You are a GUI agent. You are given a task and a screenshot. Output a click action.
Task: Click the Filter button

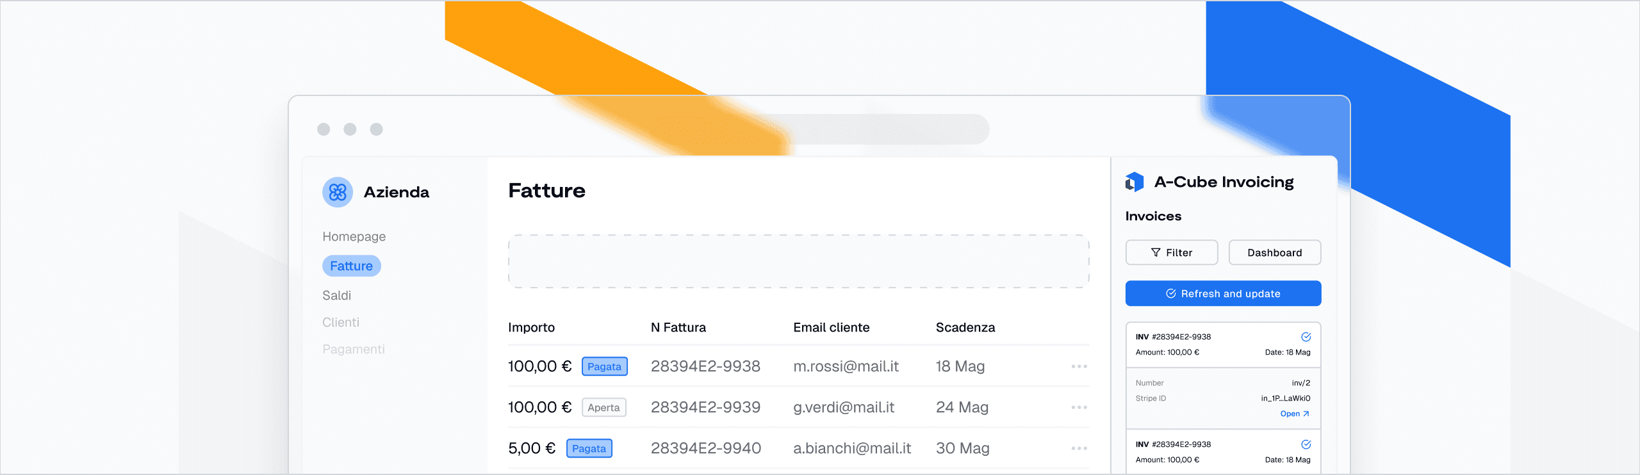(1171, 252)
